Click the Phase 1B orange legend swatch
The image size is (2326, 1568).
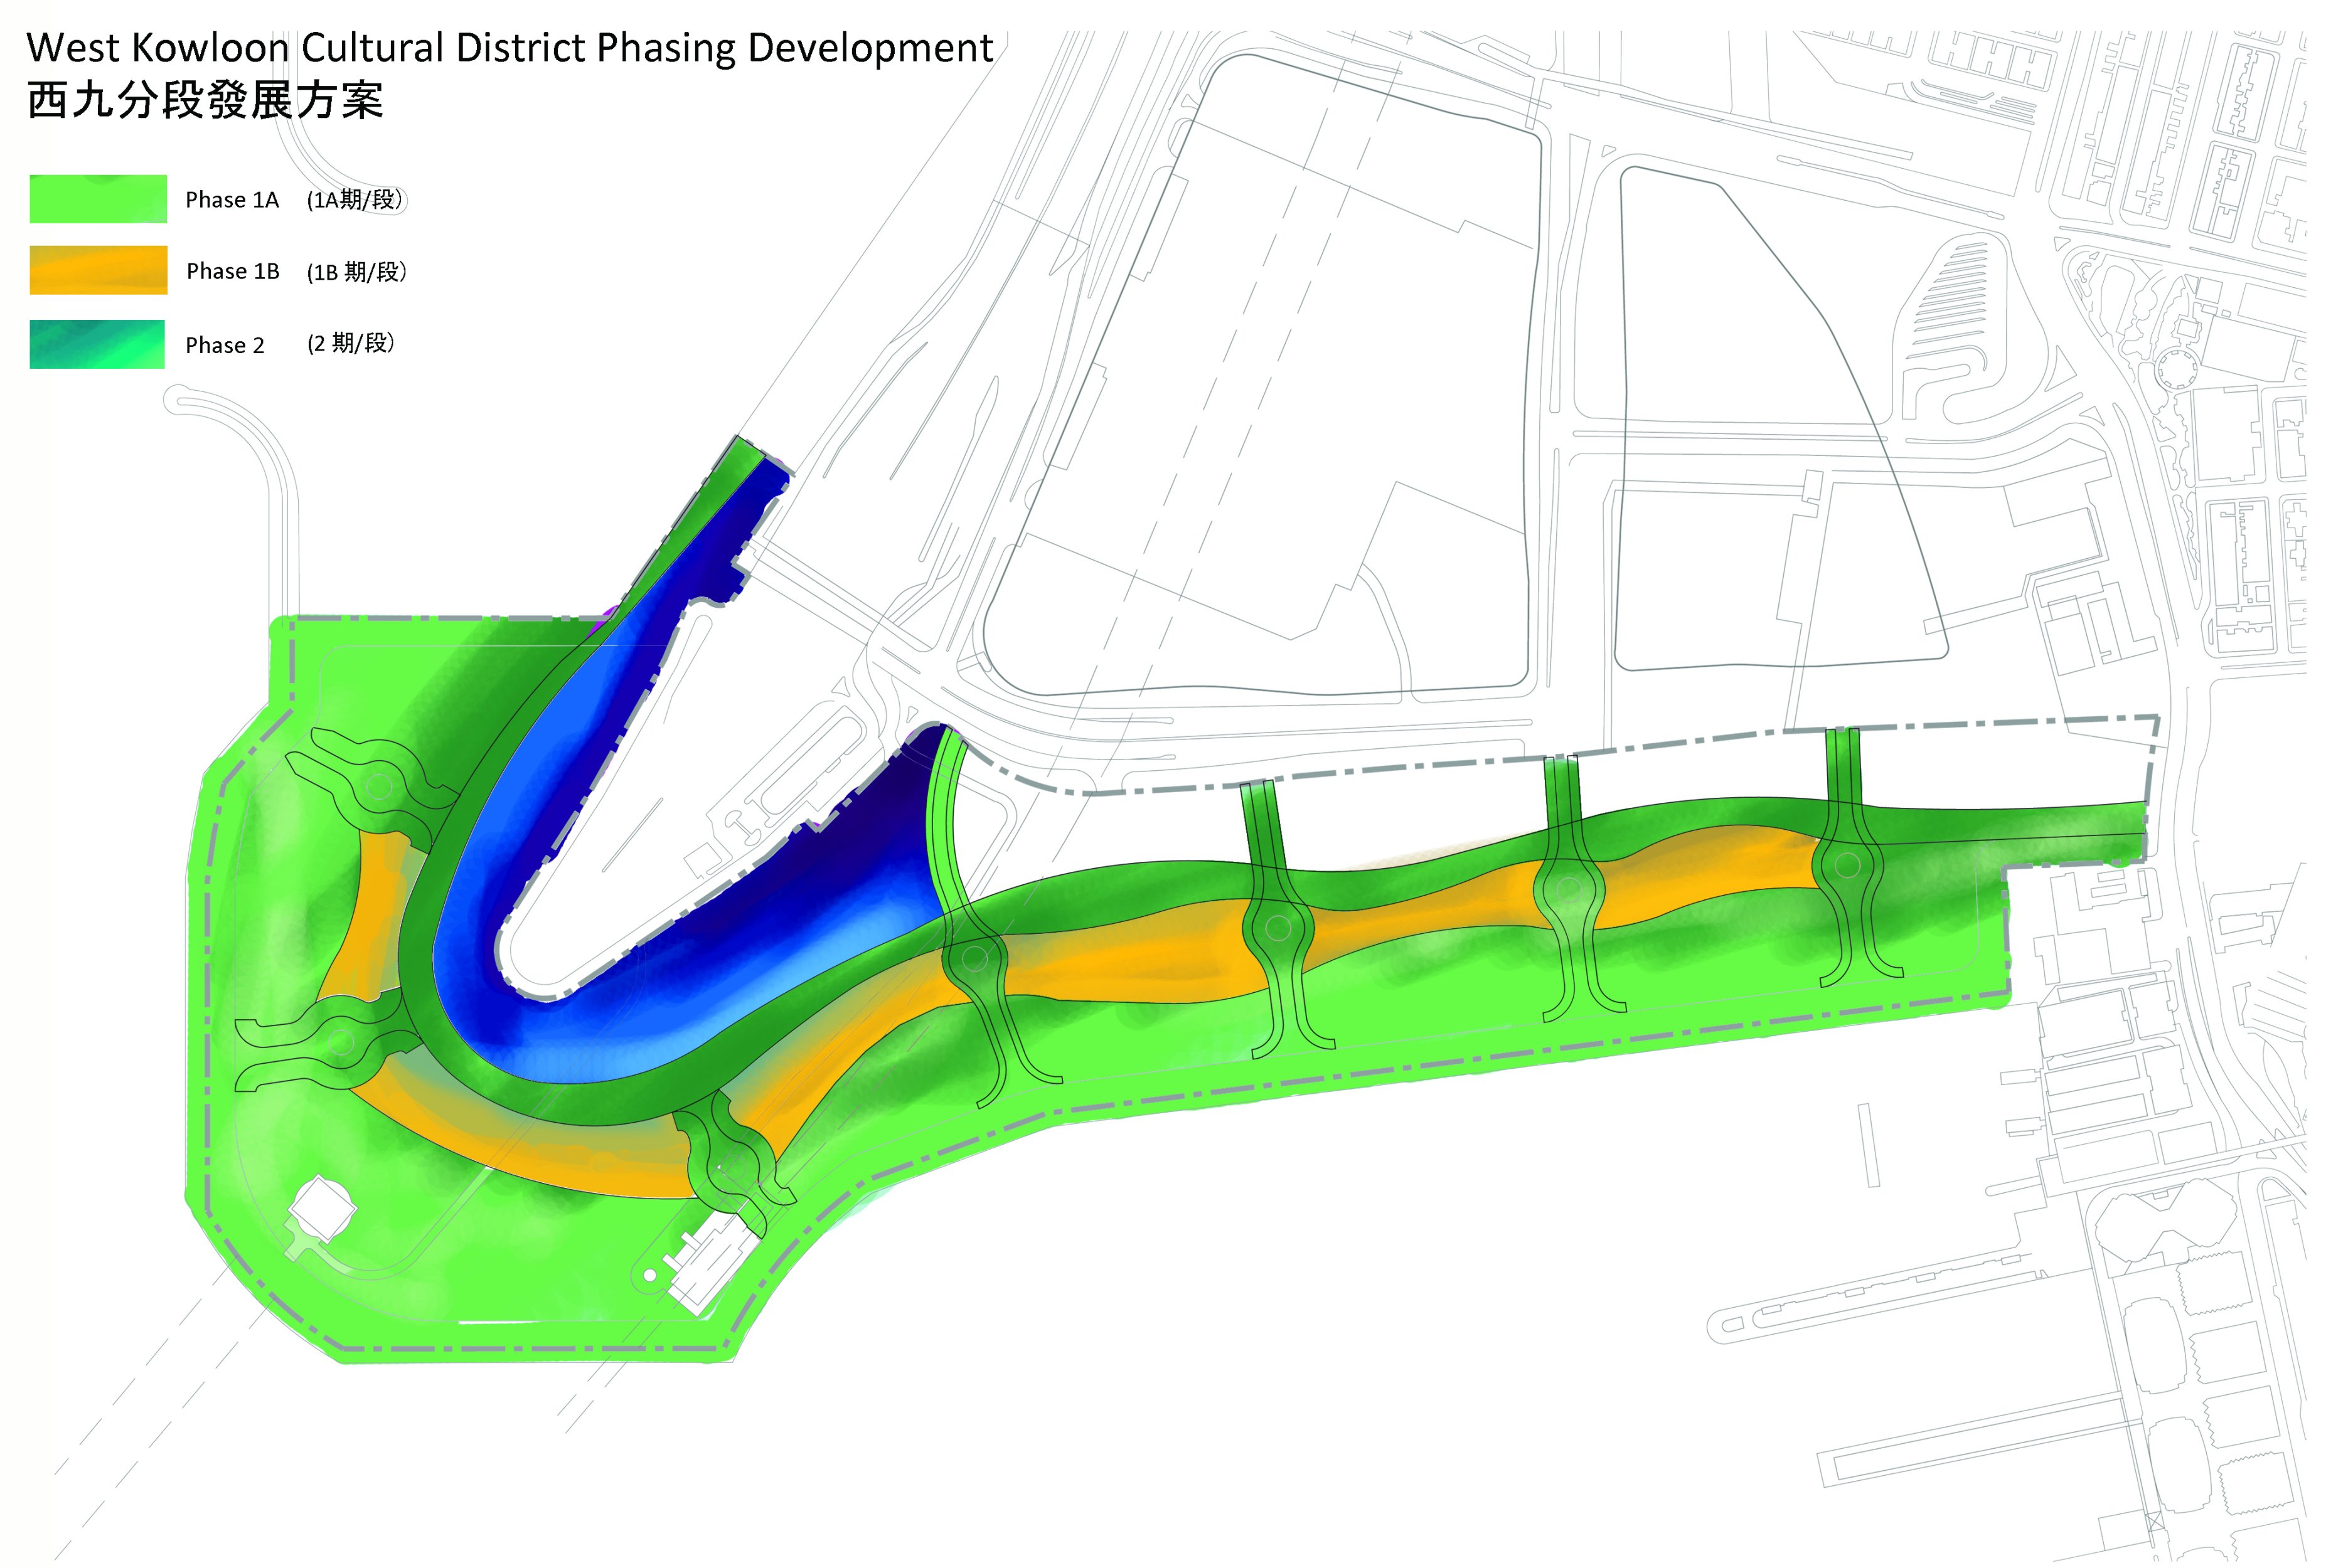pyautogui.click(x=98, y=270)
